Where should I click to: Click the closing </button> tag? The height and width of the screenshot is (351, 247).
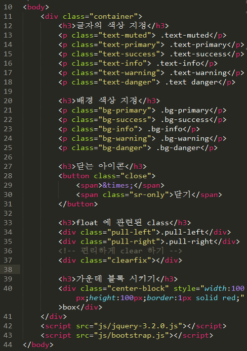tap(78, 204)
